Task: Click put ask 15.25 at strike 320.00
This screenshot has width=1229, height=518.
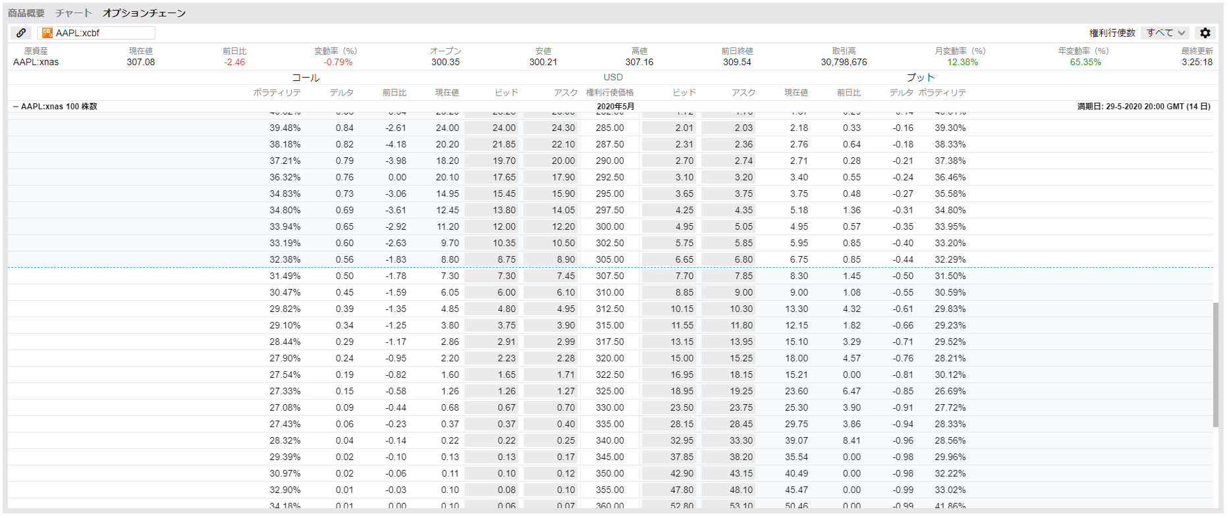Action: (728, 359)
